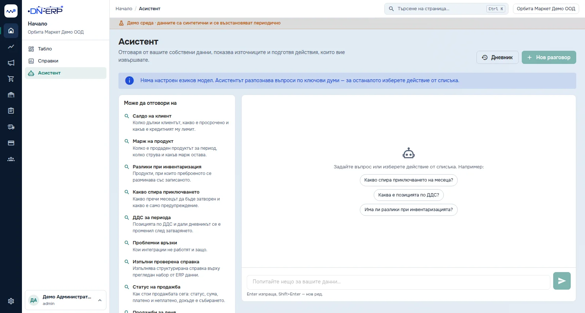
Task: Select the 'ДДС за периода' action
Action: (x=177, y=224)
